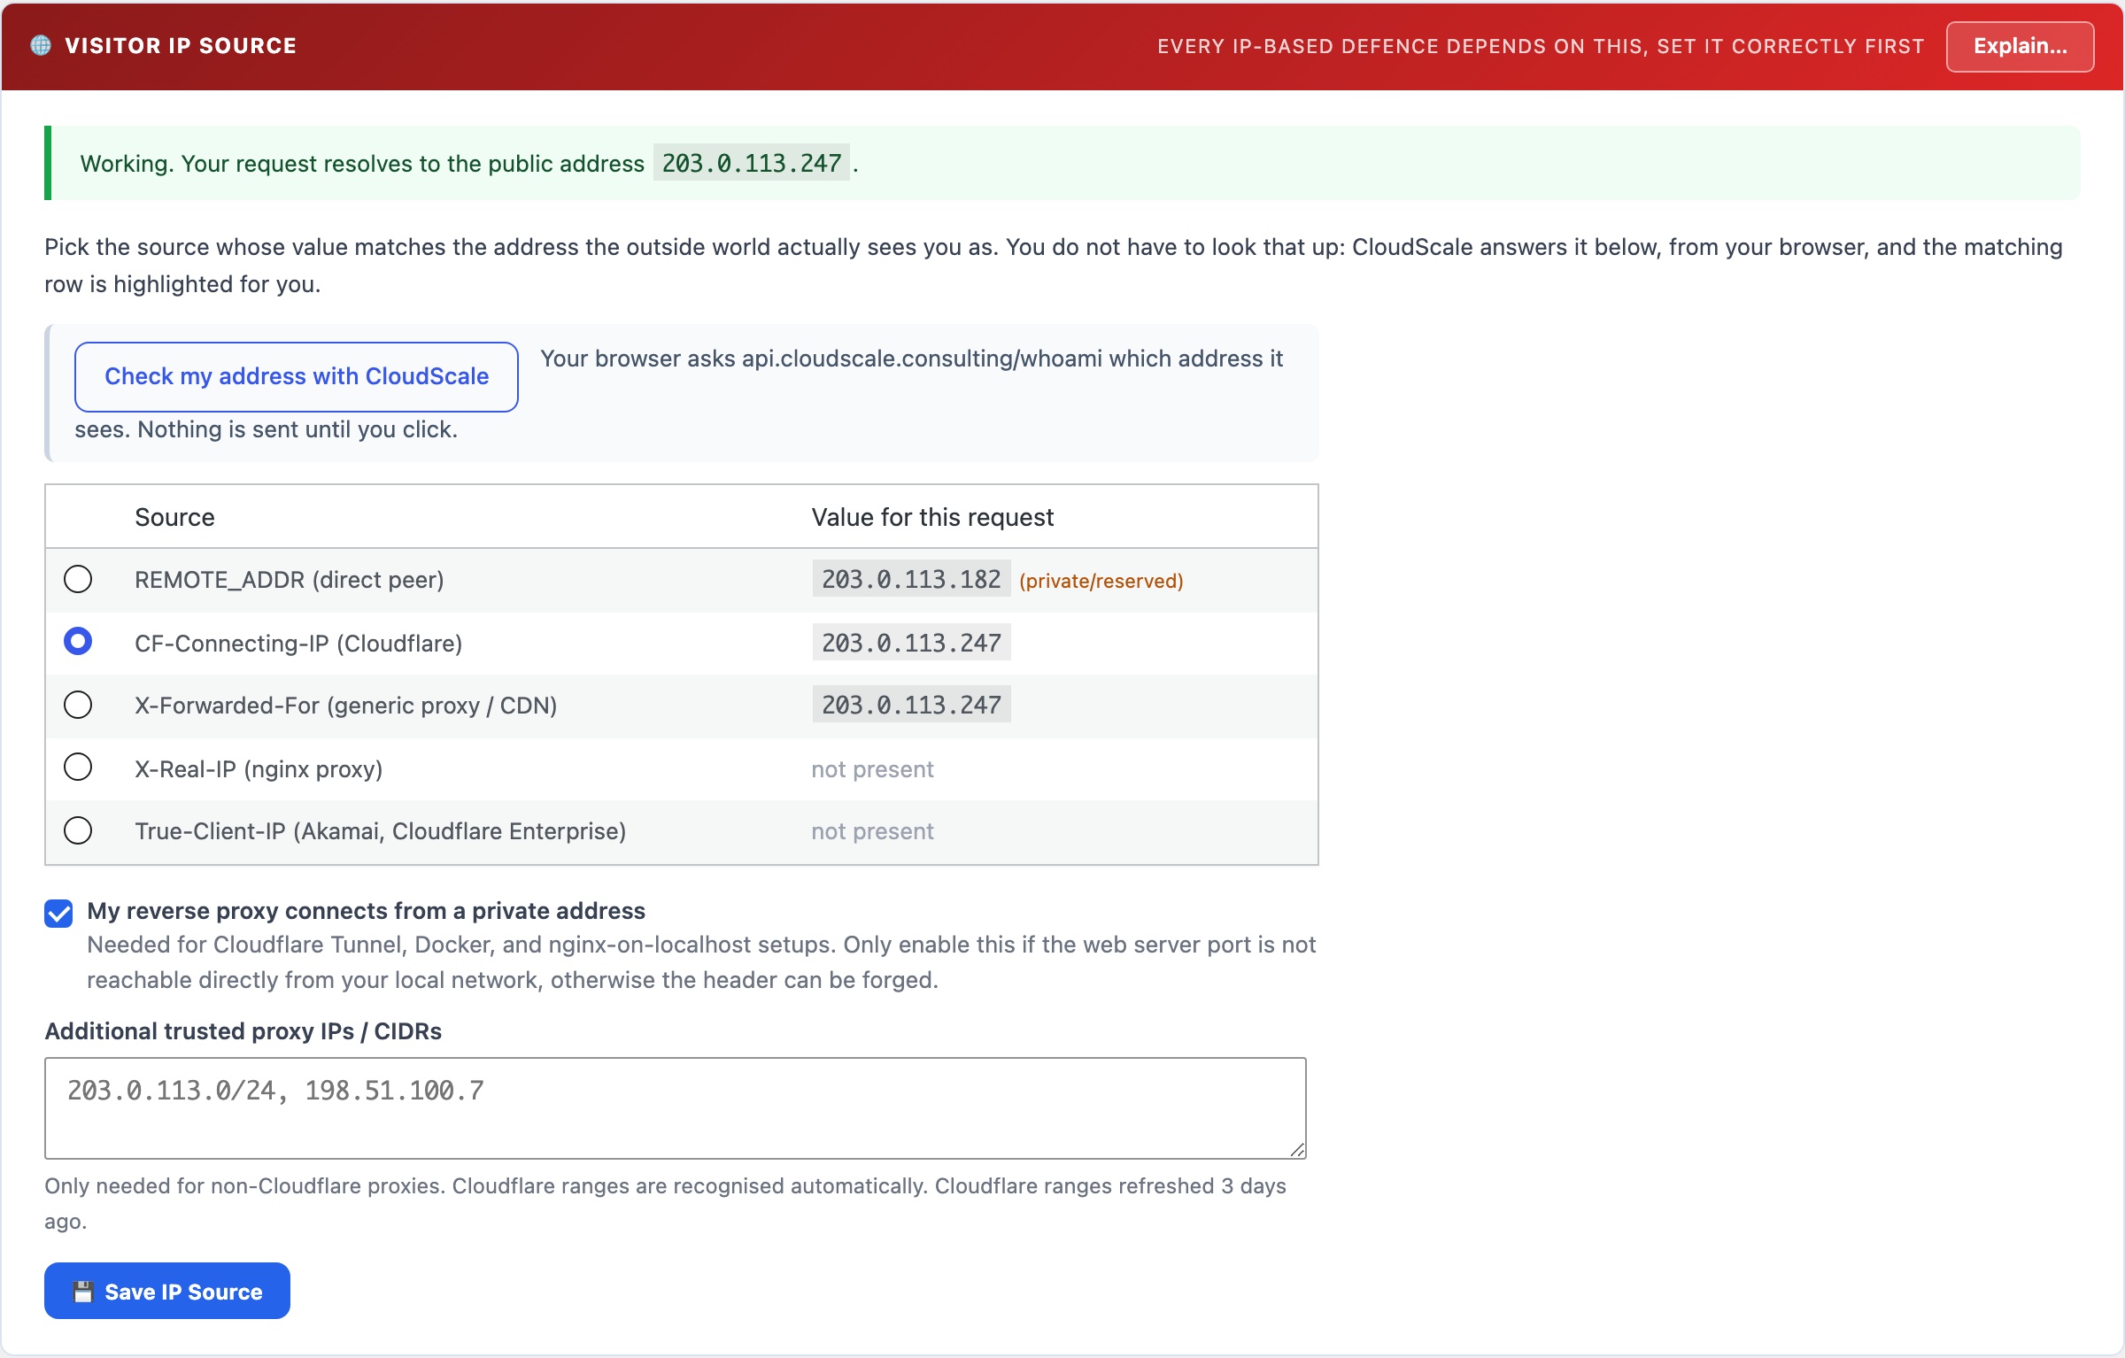Choose the X-Forwarded-For radio option

pos(78,705)
